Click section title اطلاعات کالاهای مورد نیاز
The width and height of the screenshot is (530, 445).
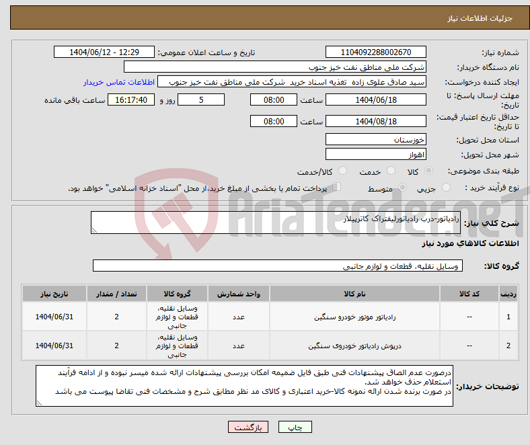(470, 243)
